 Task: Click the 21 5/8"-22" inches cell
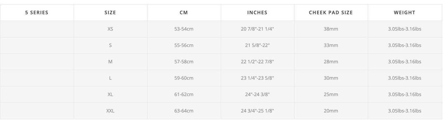click(x=257, y=45)
